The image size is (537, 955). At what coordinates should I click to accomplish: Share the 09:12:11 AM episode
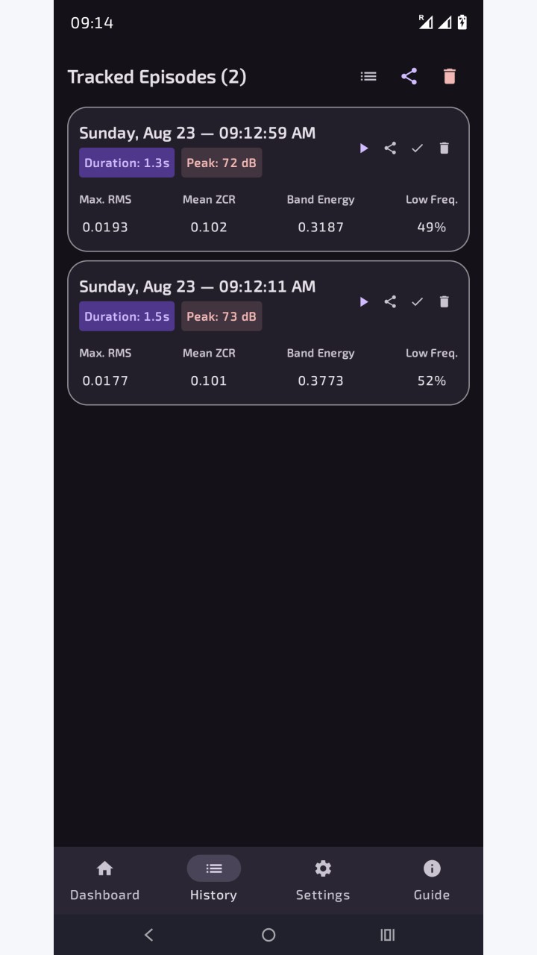390,302
